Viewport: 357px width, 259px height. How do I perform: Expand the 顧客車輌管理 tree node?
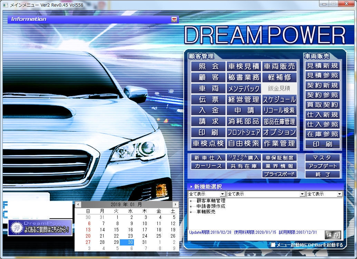pos(191,201)
